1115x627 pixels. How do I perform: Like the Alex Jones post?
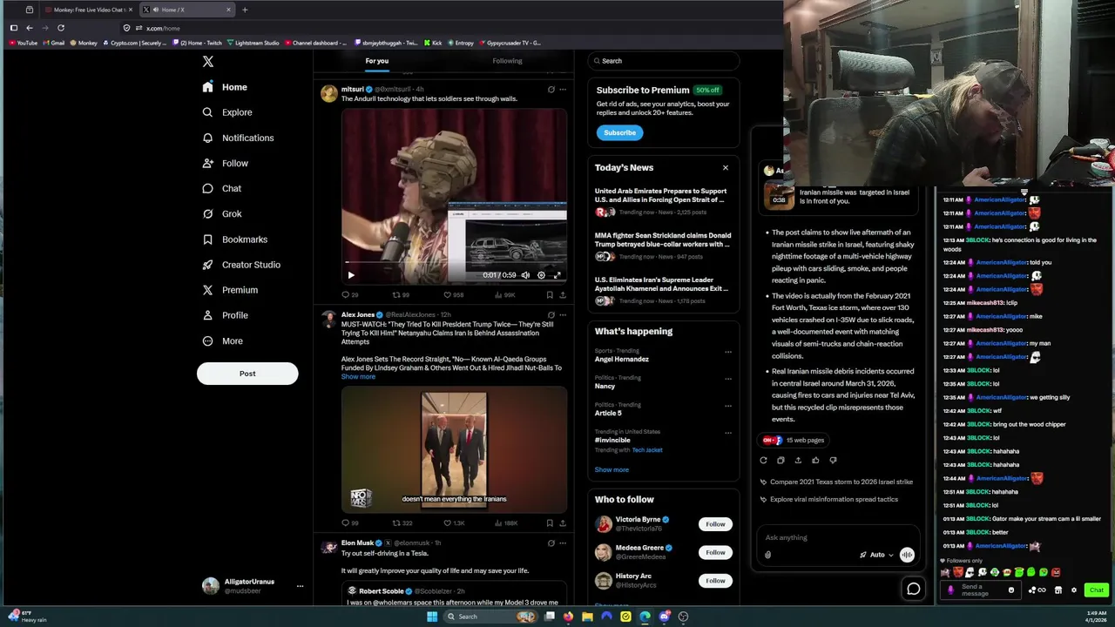[x=453, y=523]
